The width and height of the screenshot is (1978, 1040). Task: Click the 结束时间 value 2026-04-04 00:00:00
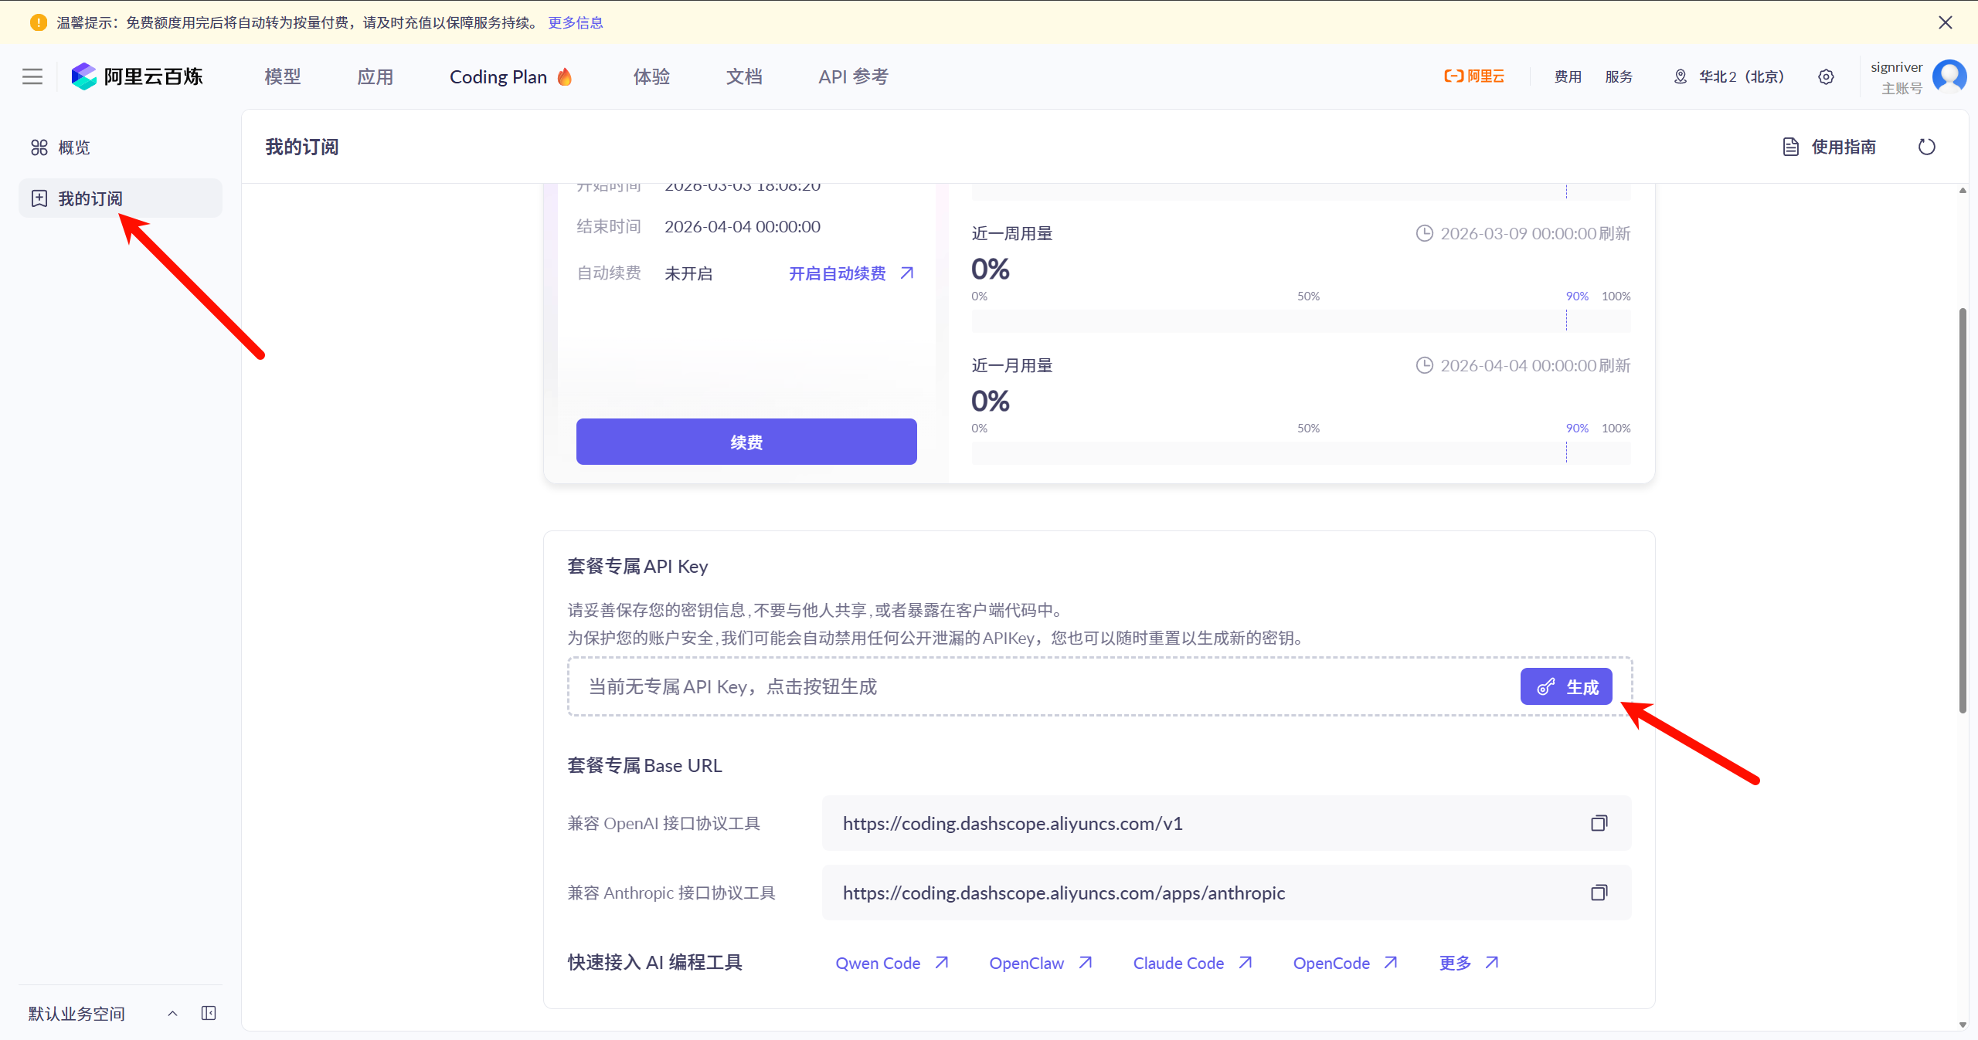click(743, 226)
